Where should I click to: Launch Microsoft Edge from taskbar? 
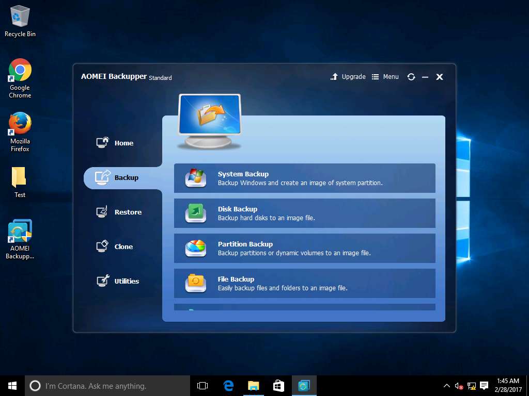pos(228,386)
